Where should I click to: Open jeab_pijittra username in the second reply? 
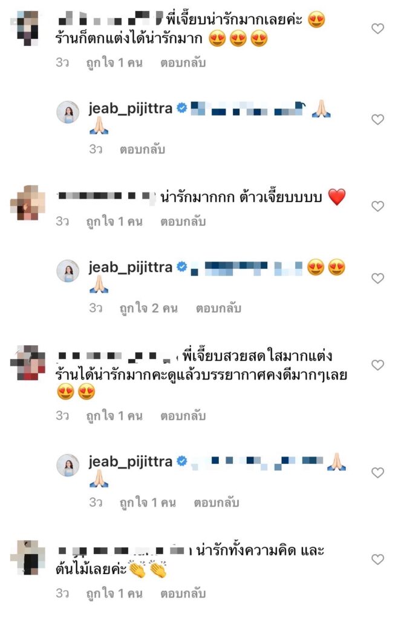click(x=130, y=268)
